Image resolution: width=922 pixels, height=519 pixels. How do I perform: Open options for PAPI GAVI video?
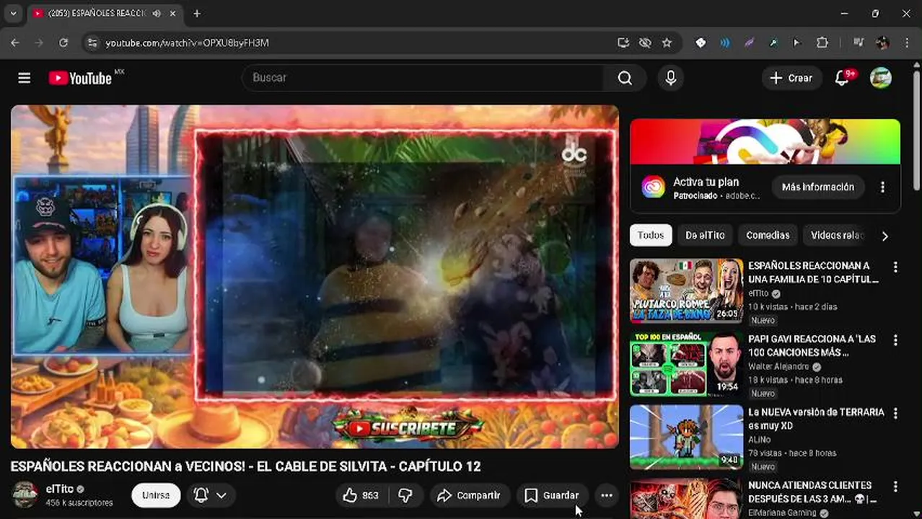(x=895, y=340)
